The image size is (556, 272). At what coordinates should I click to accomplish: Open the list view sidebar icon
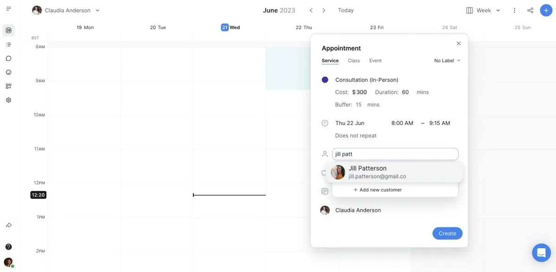8,45
